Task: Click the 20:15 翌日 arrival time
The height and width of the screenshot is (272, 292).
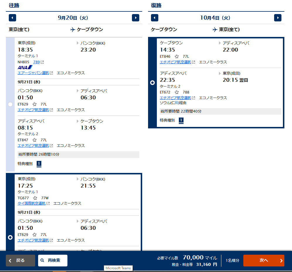Action: pos(235,80)
